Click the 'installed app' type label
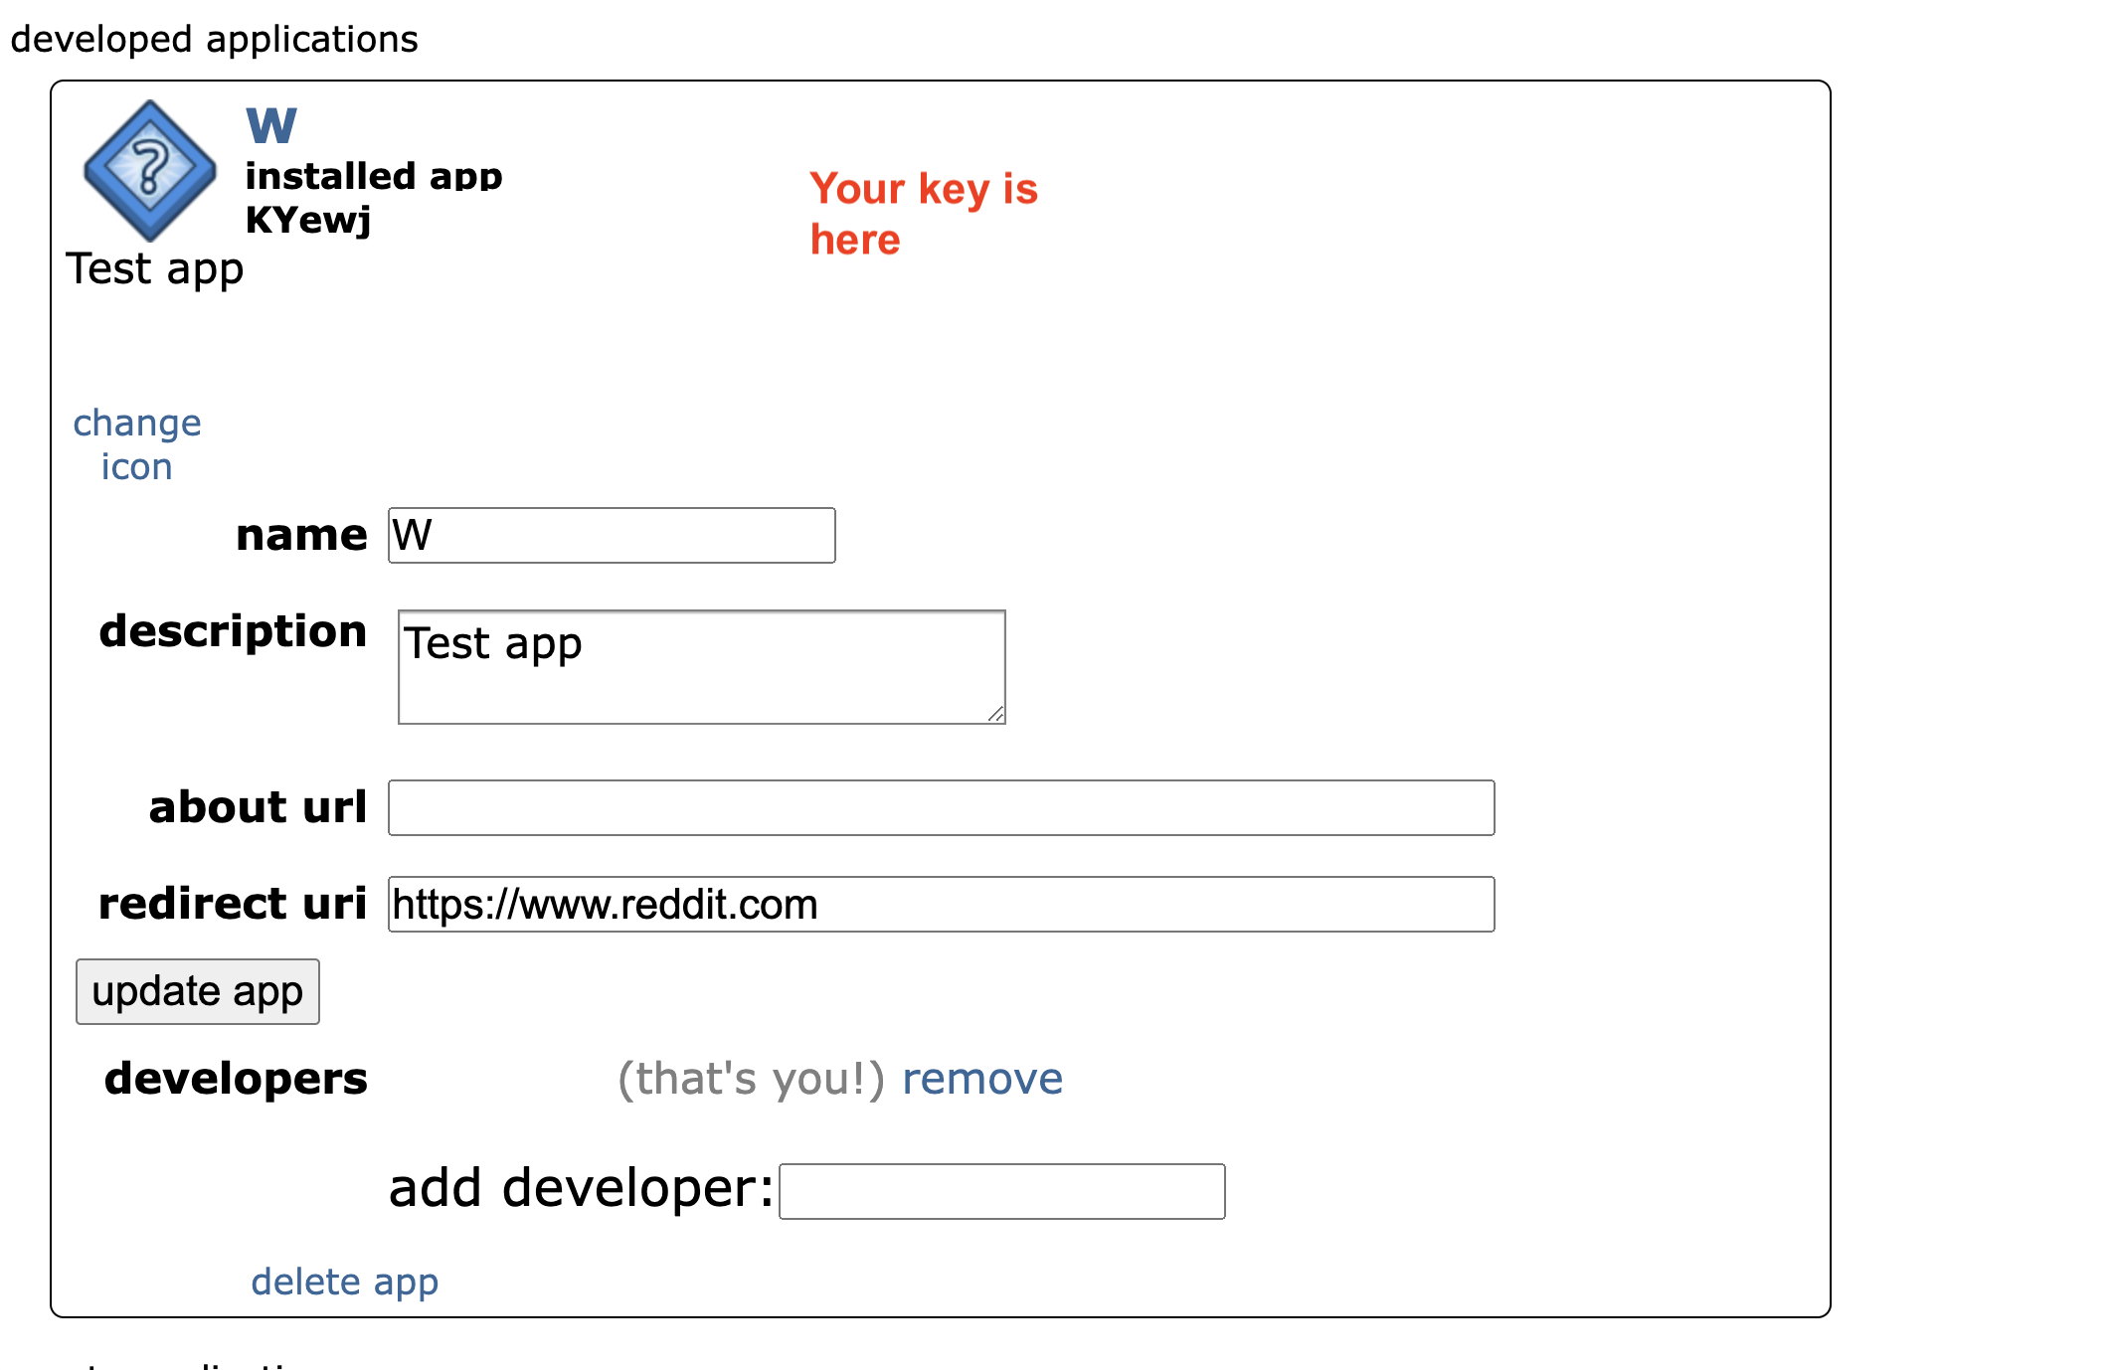 [374, 175]
